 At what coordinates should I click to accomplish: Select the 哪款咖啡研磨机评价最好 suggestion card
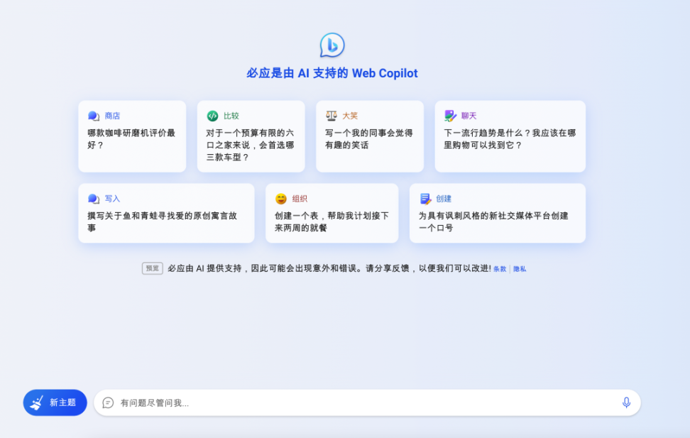132,136
